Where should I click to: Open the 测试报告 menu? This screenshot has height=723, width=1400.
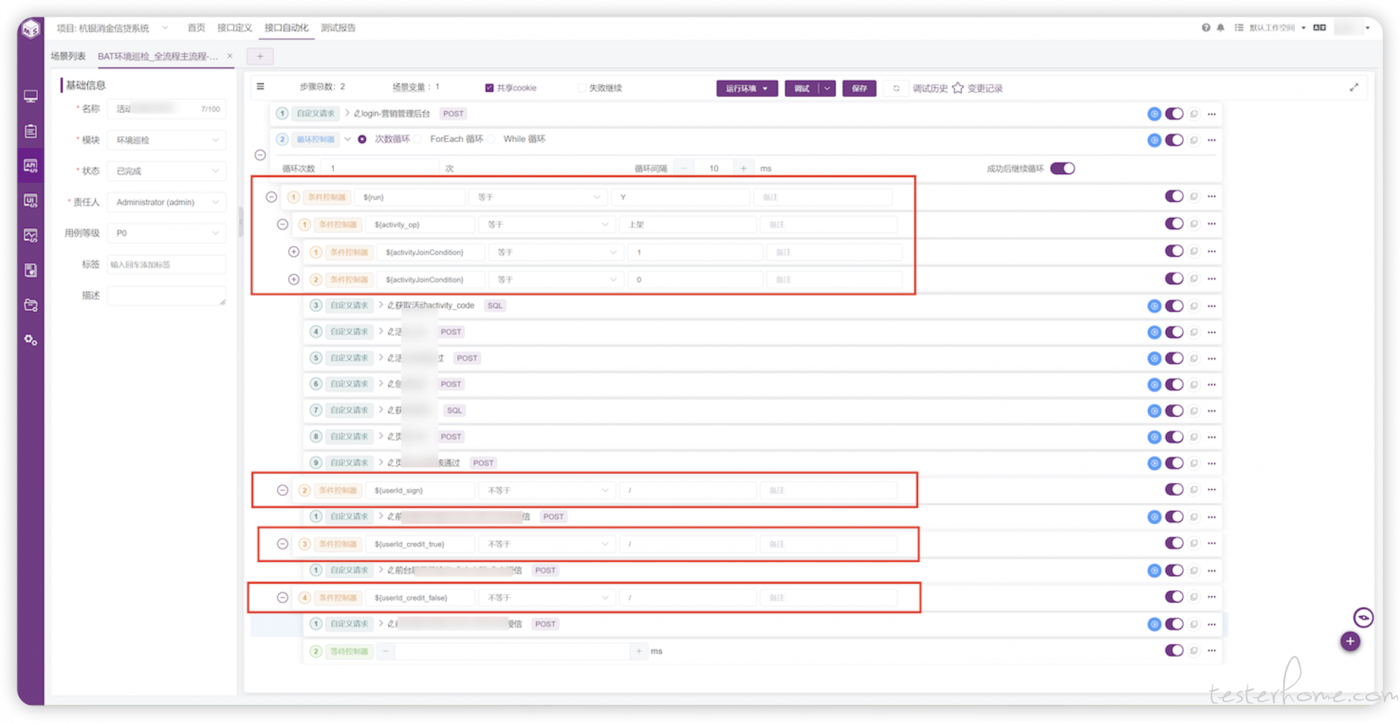pos(338,28)
